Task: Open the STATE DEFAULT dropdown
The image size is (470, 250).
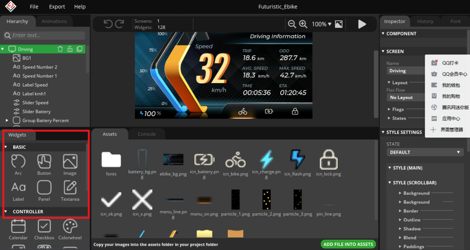Action: click(x=425, y=152)
